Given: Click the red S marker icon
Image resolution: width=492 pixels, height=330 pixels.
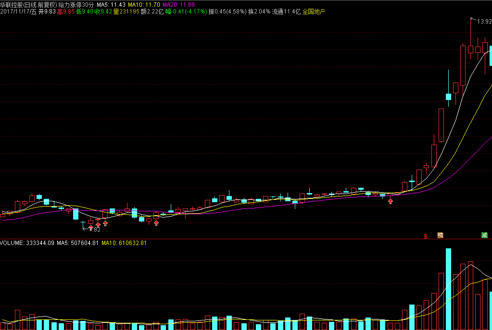Looking at the screenshot, I should [426, 236].
